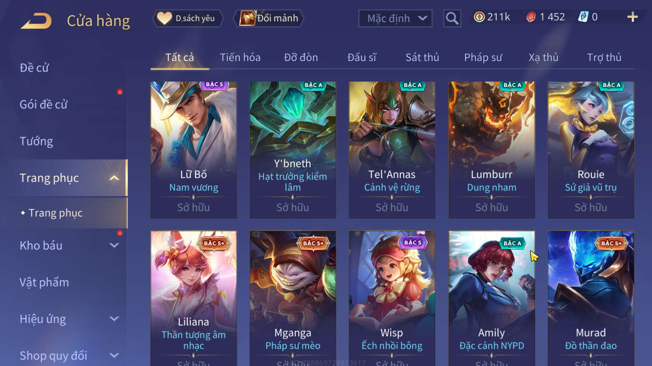Collapse the Trang phục sidebar section
Screen dimensions: 652x366
point(114,178)
